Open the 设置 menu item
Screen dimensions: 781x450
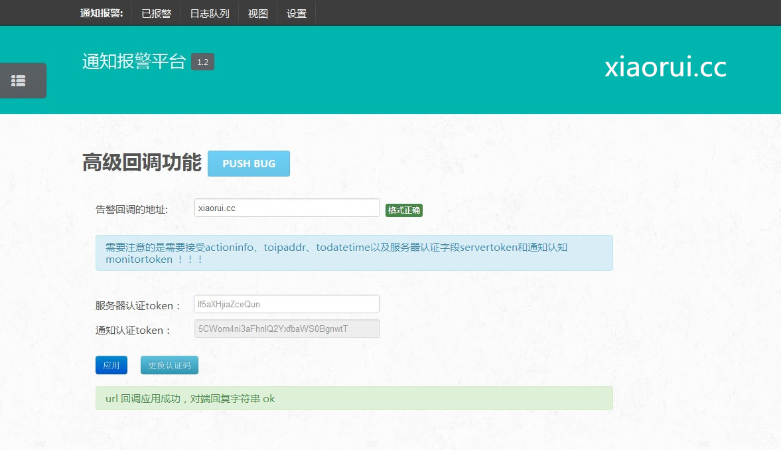pyautogui.click(x=297, y=13)
